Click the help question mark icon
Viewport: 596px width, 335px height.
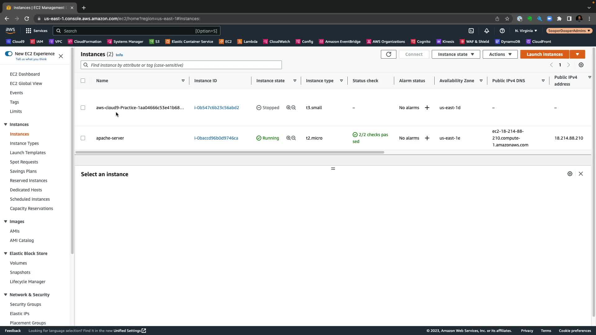502,31
